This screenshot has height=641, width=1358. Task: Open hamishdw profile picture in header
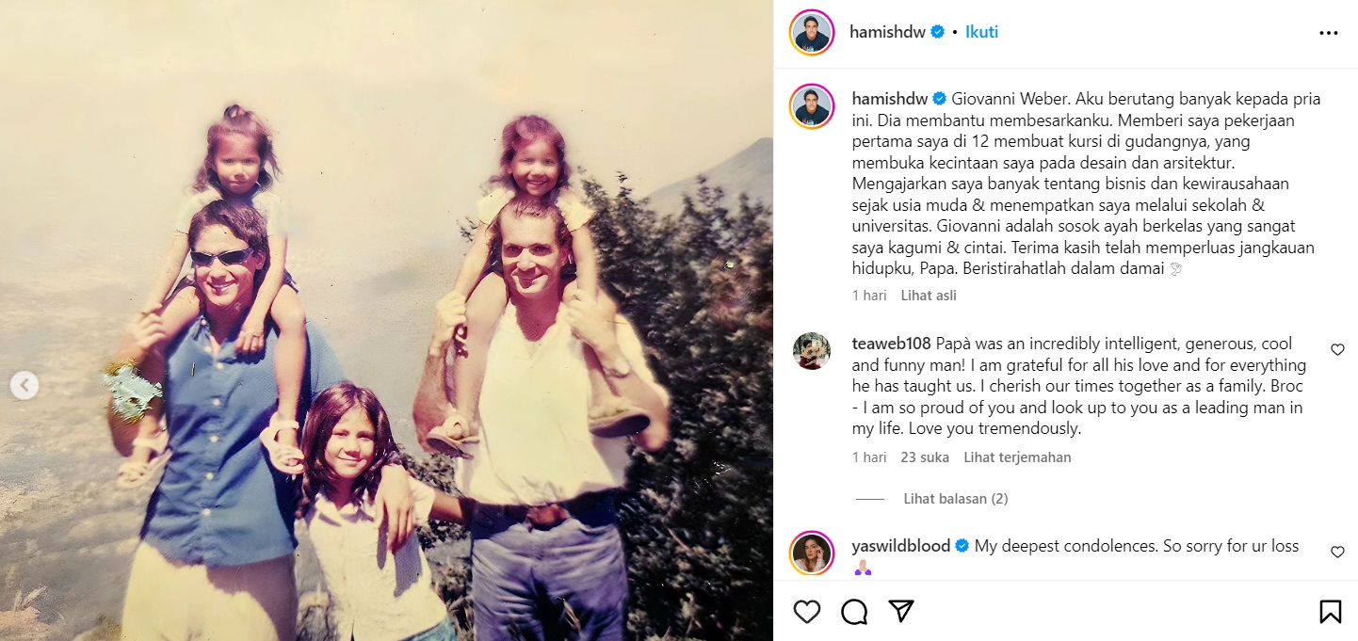[811, 33]
